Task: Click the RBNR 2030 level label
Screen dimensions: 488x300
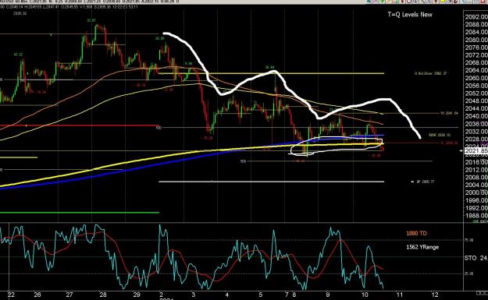Action: tap(439, 135)
